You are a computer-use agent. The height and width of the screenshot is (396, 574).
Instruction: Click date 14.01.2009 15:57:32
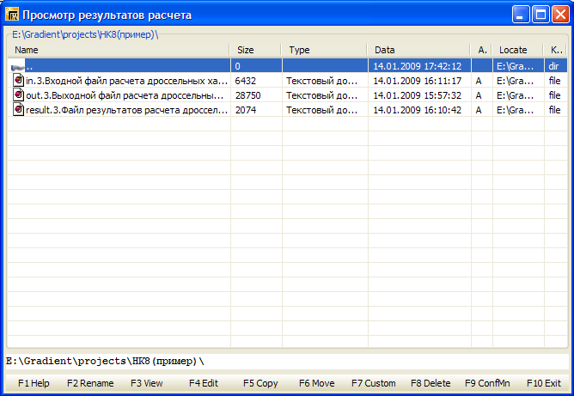(417, 95)
